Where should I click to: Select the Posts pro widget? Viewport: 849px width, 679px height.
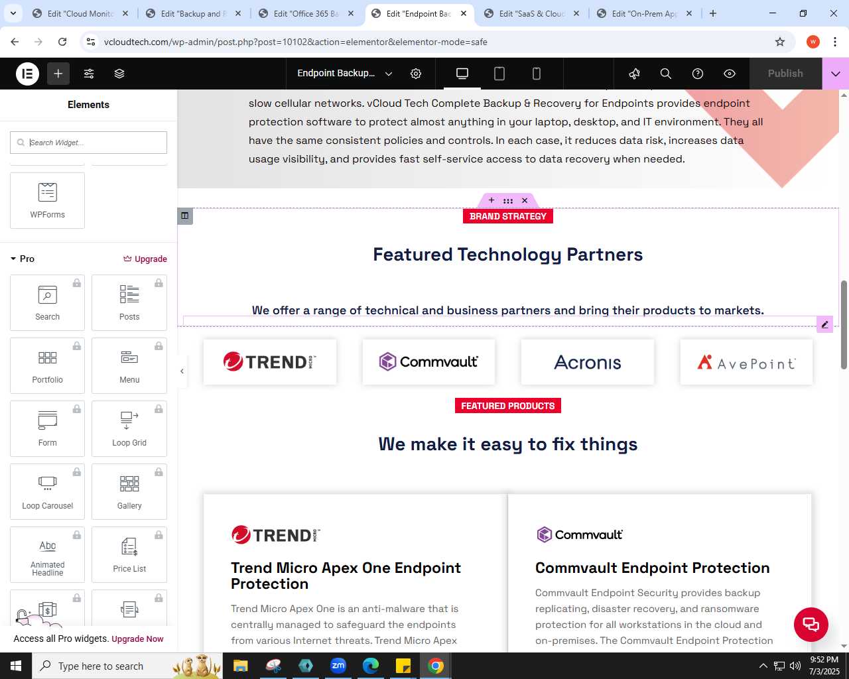129,302
